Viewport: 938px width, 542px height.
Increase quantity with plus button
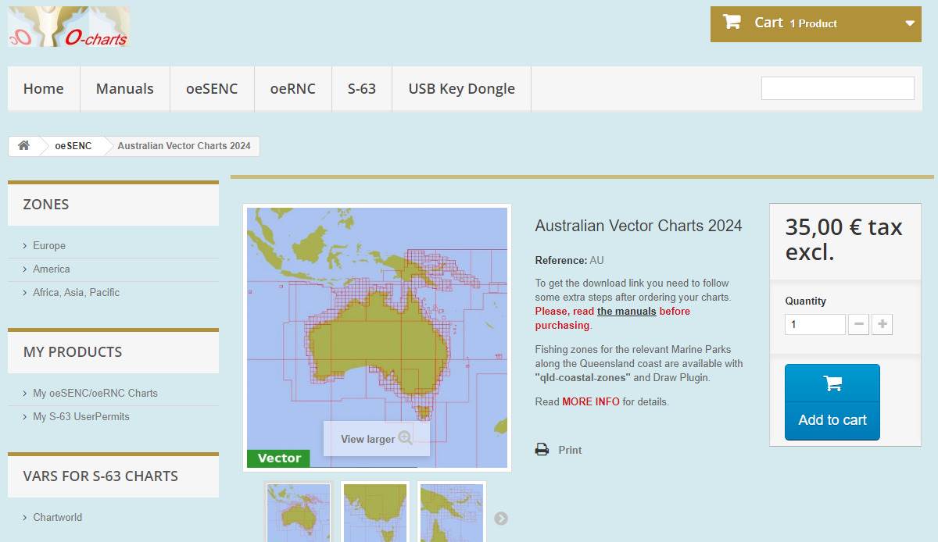coord(882,324)
